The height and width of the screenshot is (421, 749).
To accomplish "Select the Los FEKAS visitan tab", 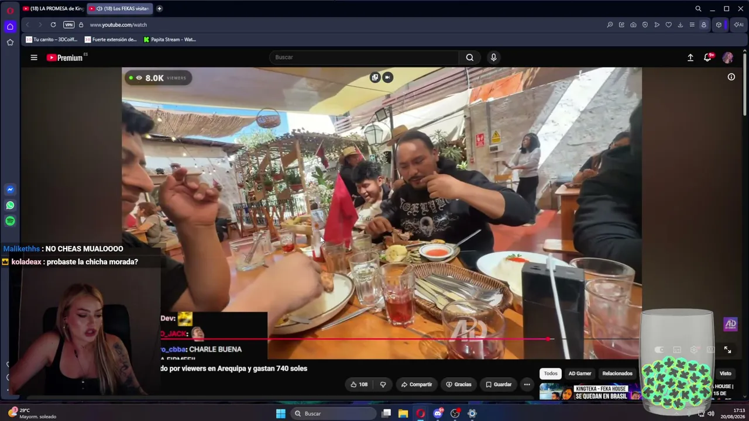I will tap(119, 9).
